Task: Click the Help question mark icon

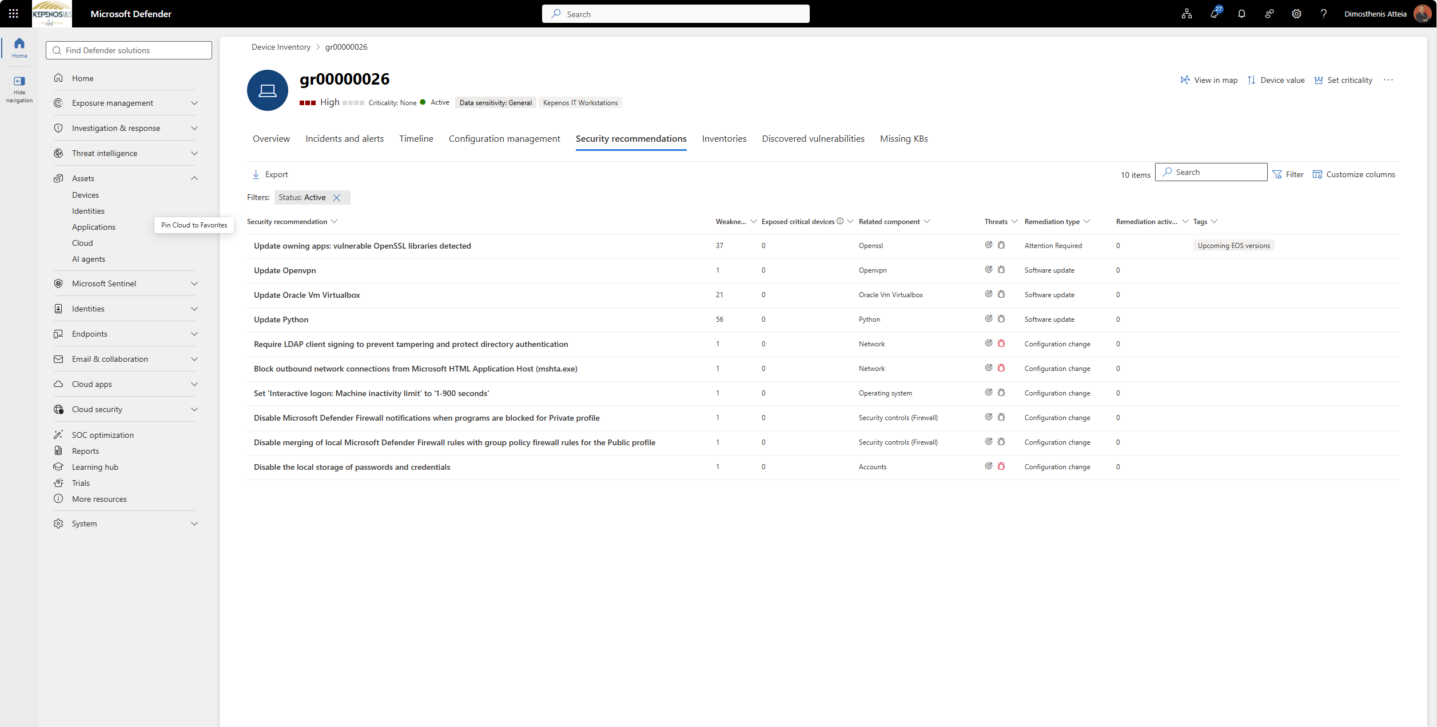Action: (1323, 14)
